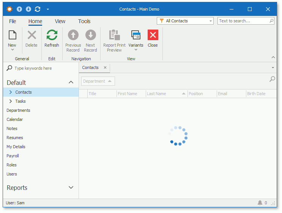
Task: Collapse the Default navigation group
Action: tap(71, 82)
